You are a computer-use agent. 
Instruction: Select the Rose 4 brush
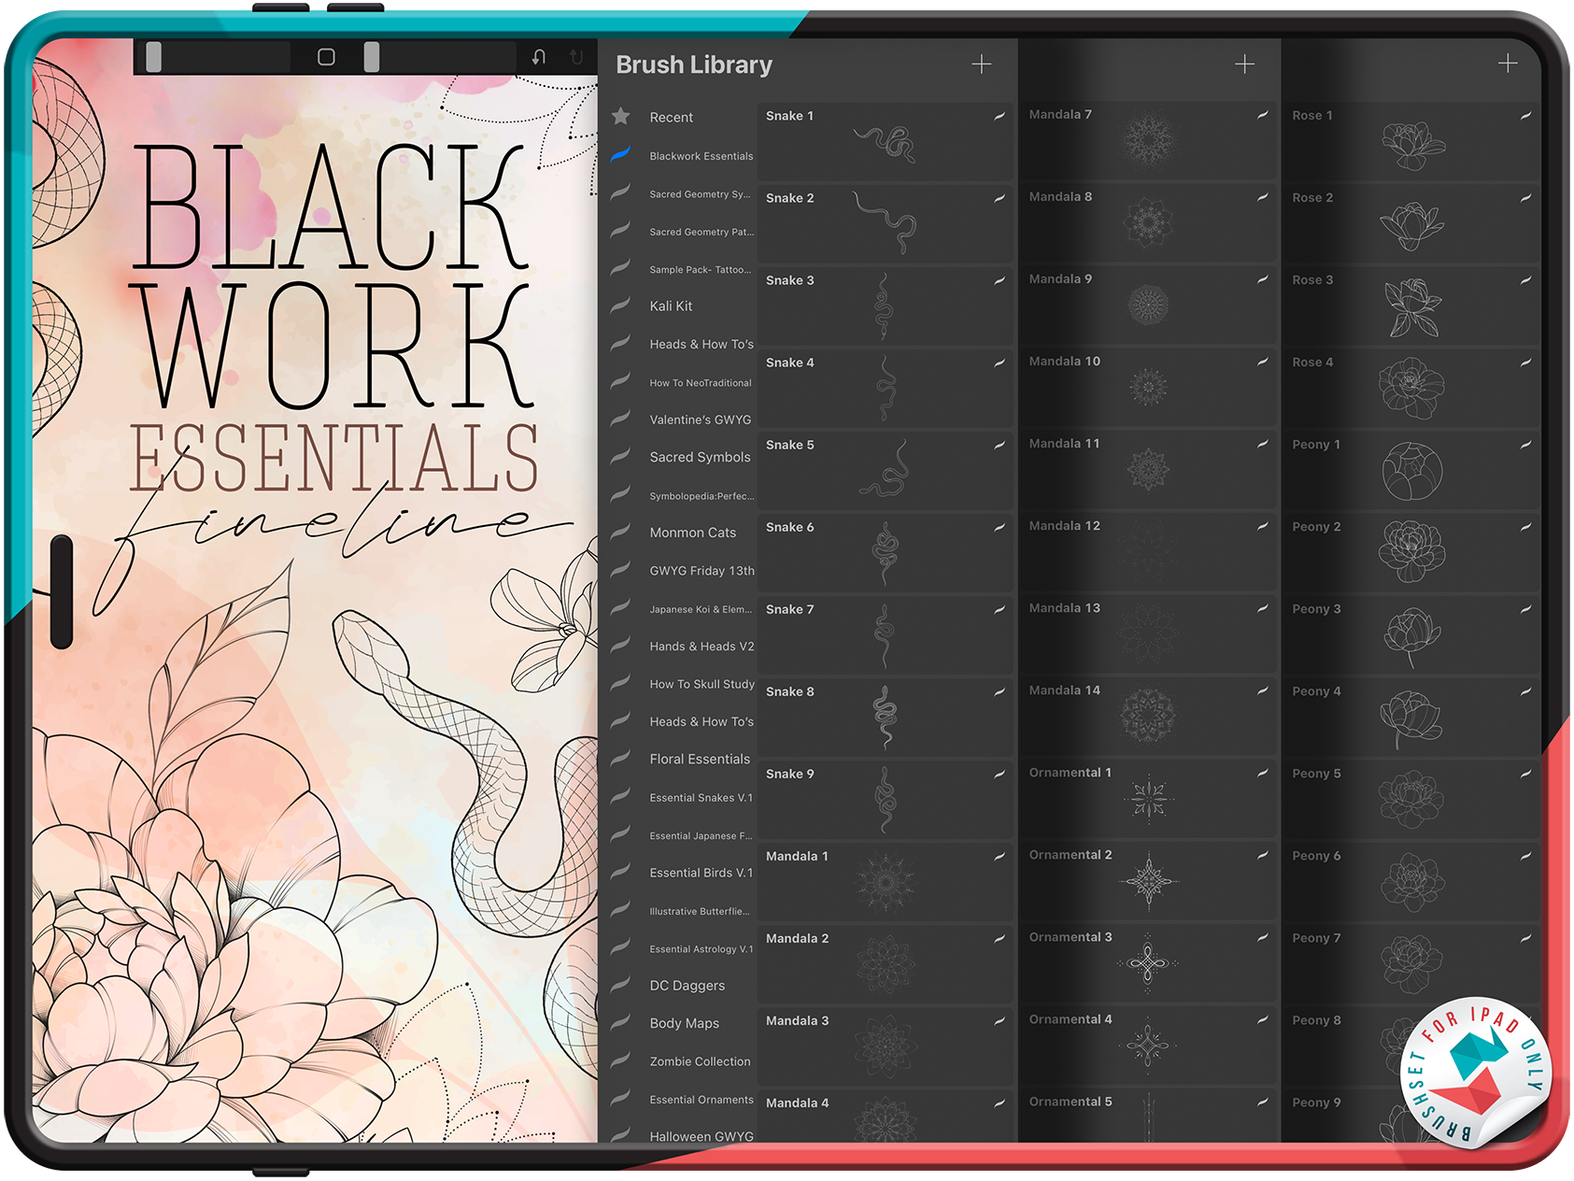[1411, 389]
